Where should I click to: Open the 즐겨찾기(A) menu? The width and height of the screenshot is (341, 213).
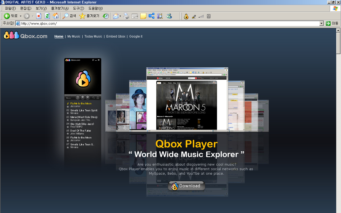60,8
